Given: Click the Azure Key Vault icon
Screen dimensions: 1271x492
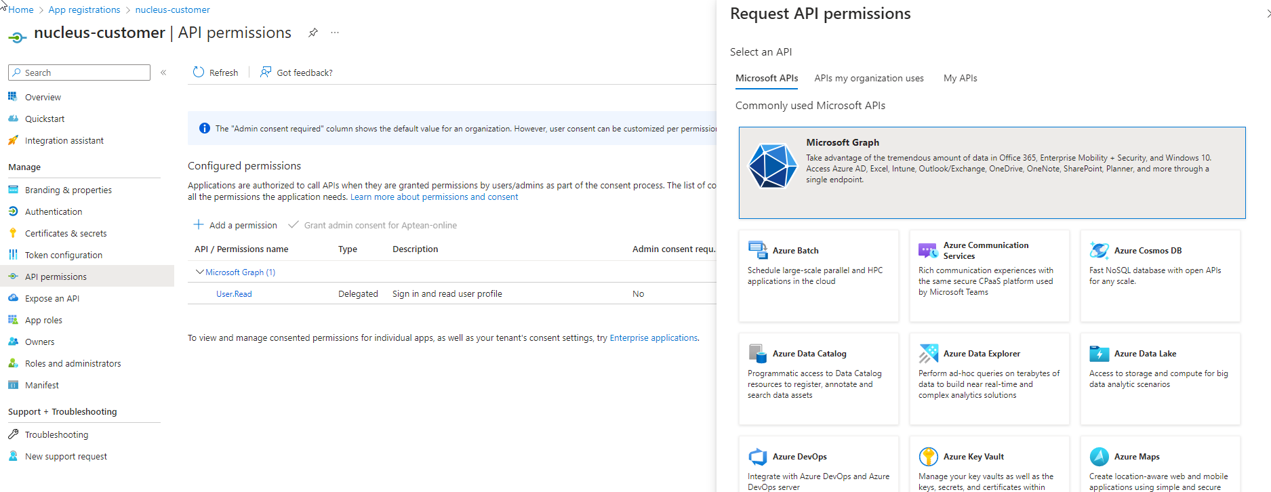Looking at the screenshot, I should 929,456.
